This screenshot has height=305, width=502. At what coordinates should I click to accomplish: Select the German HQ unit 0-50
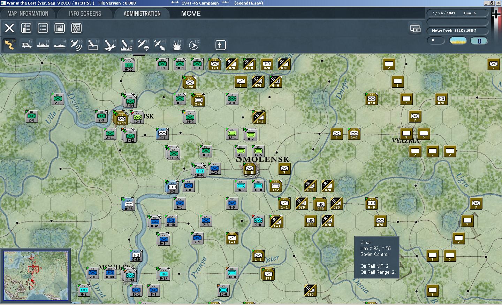tap(129, 65)
